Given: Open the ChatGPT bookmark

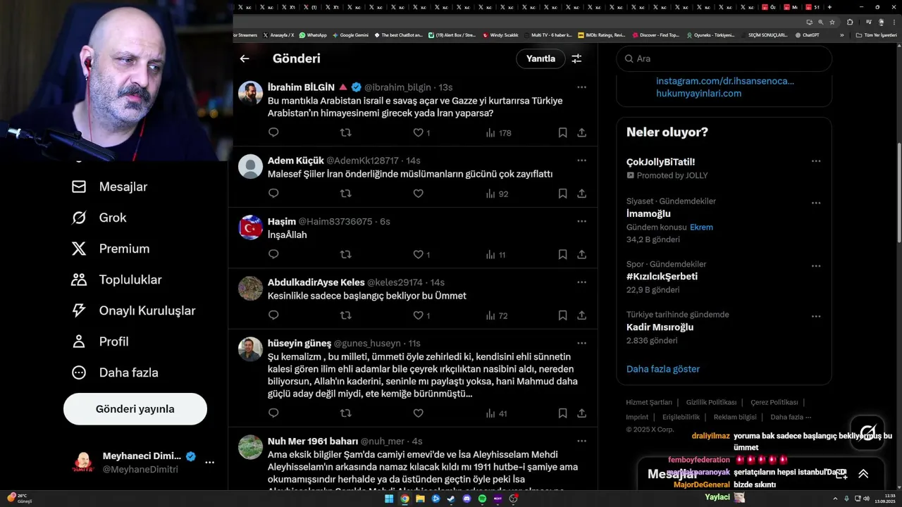Looking at the screenshot, I should tap(807, 35).
